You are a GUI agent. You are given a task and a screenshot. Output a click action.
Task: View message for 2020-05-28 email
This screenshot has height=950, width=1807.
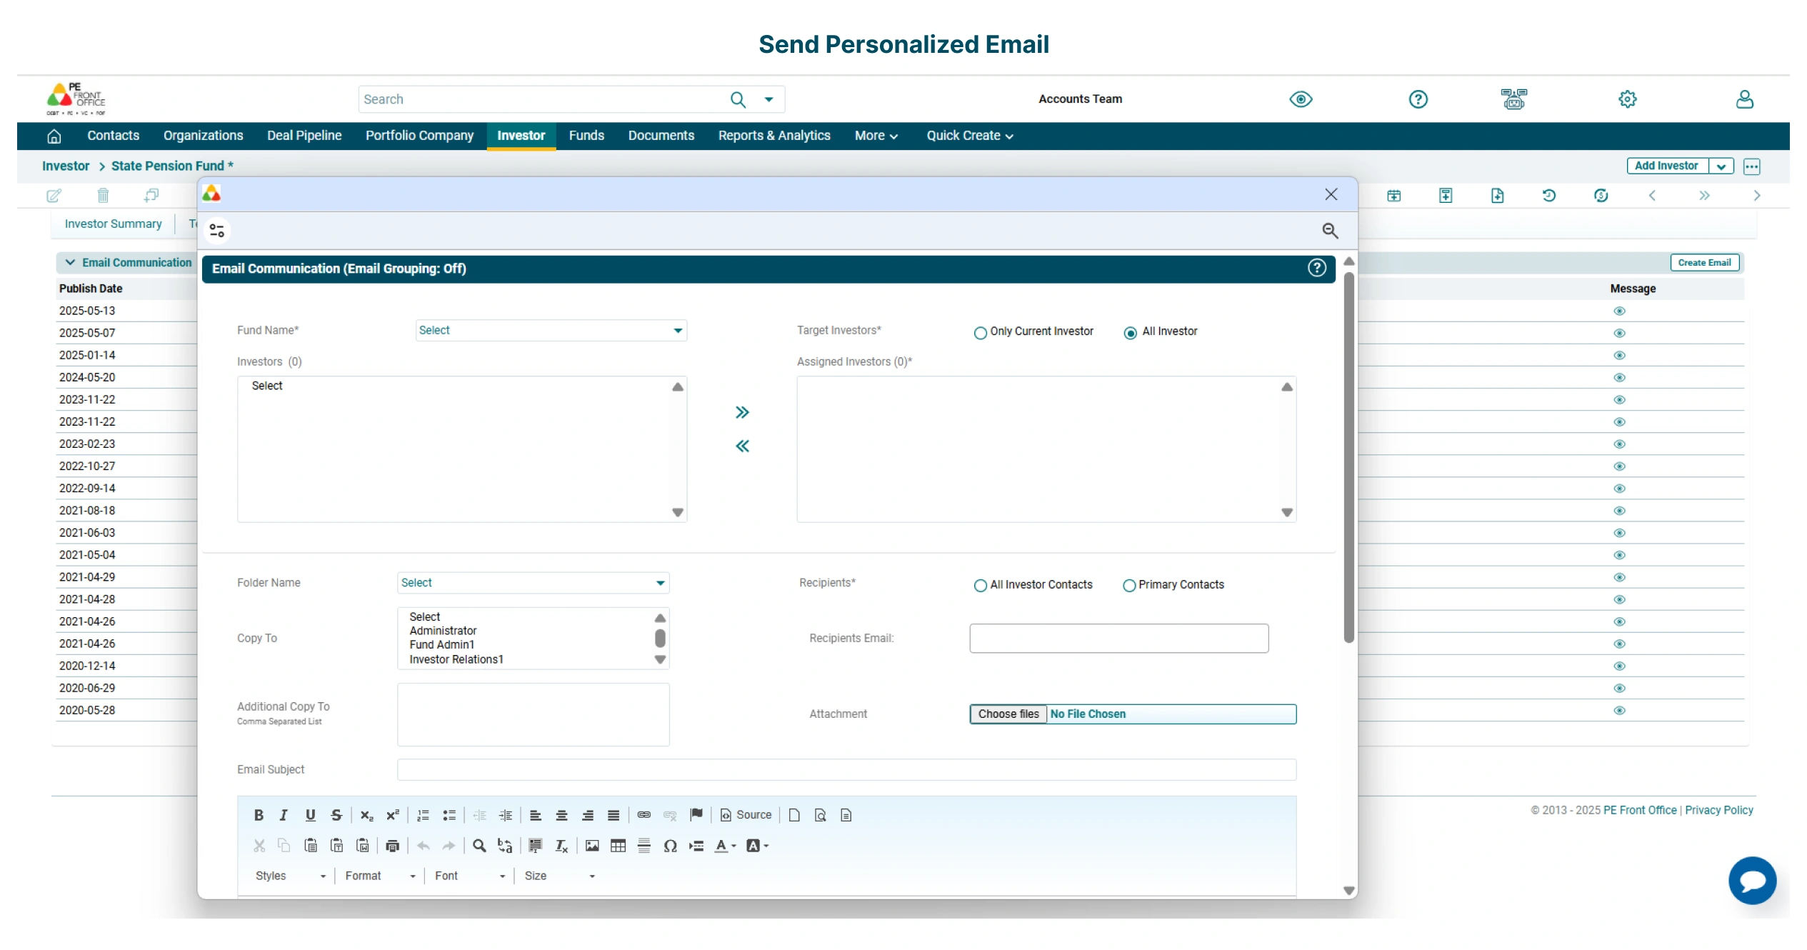coord(1619,710)
